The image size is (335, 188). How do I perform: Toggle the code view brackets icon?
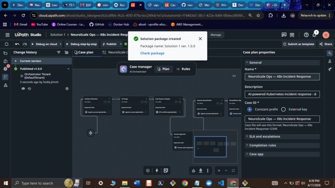point(234,76)
